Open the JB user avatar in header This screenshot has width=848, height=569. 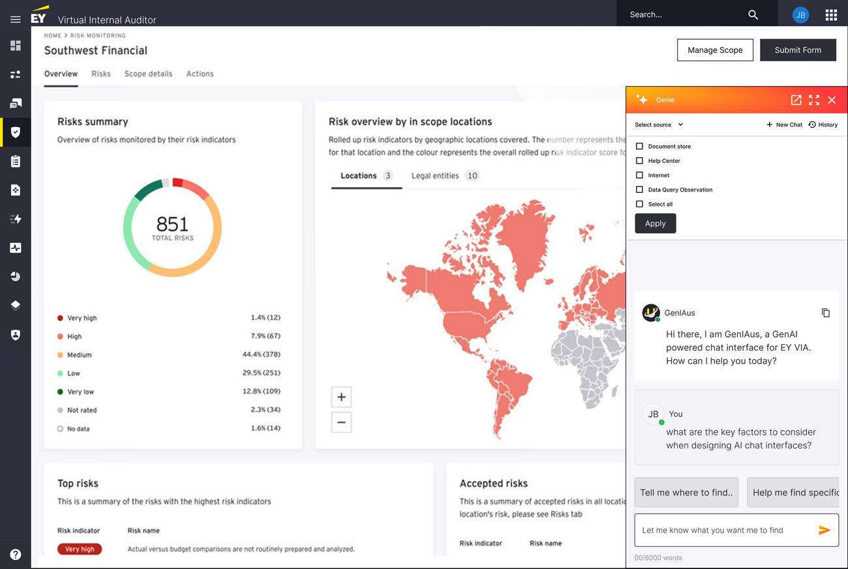click(800, 14)
